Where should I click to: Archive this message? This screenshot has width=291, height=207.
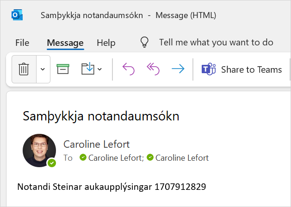(63, 69)
